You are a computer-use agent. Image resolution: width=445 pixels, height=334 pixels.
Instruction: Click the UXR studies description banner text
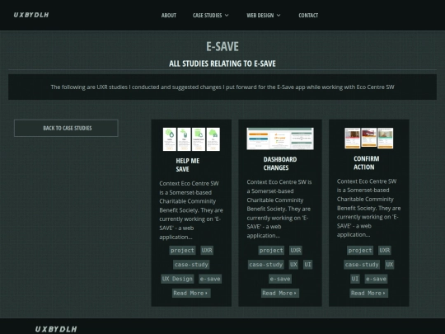click(x=222, y=87)
